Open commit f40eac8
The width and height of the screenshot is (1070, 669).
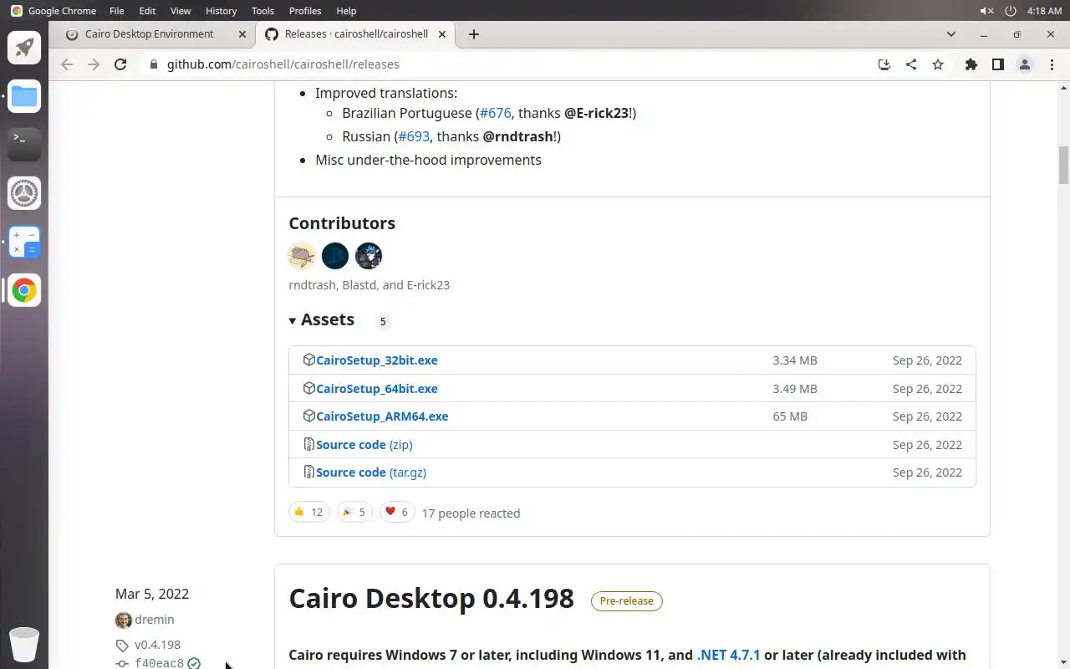tap(159, 663)
